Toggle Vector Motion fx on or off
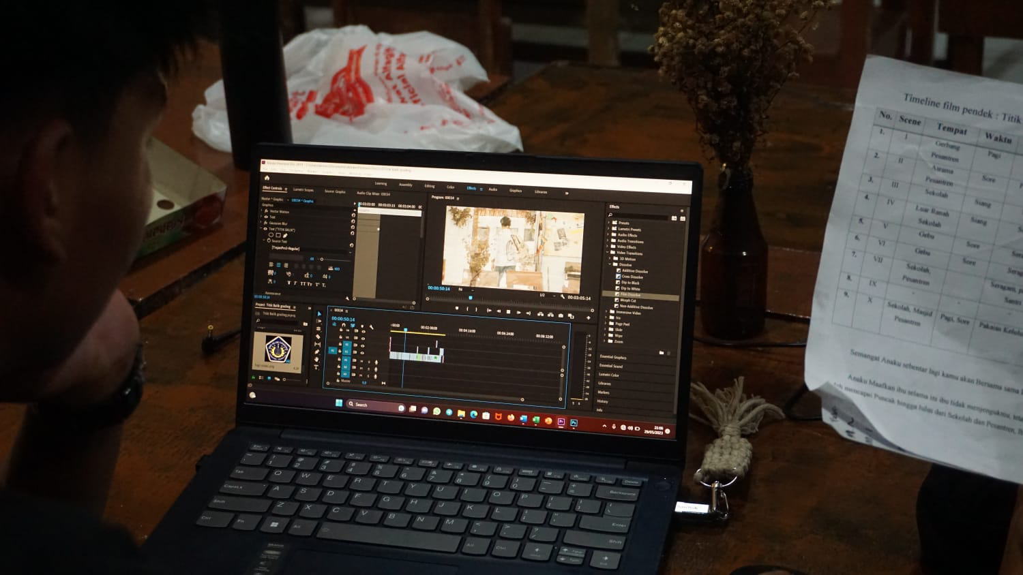This screenshot has height=575, width=1023. [266, 211]
